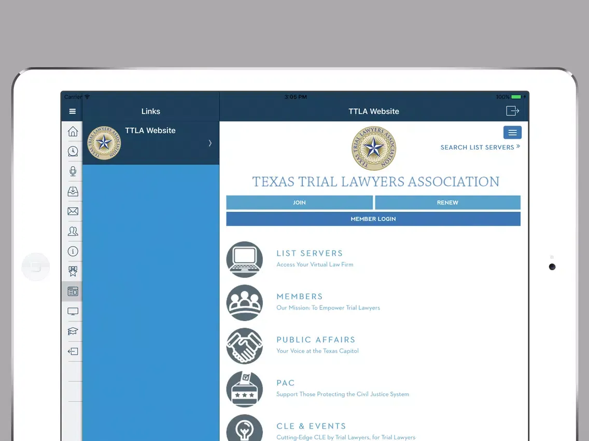Viewport: 589px width, 441px height.
Task: Tap the logout arrow icon in sidebar
Action: coord(73,351)
